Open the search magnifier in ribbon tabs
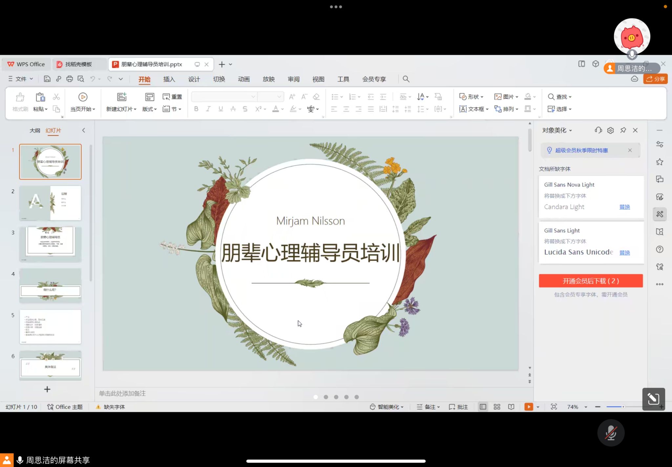Image resolution: width=672 pixels, height=467 pixels. click(x=406, y=79)
